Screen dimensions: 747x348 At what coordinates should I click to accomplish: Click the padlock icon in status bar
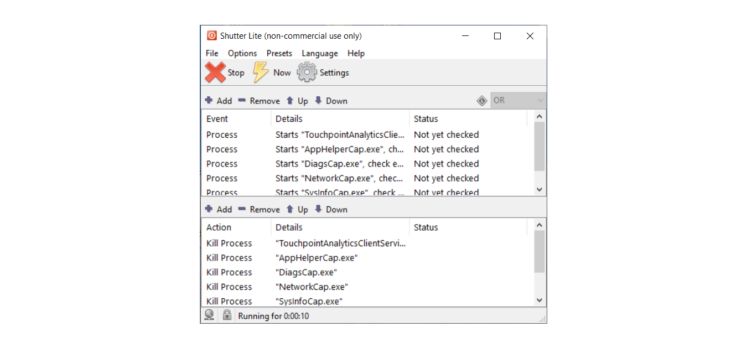point(227,315)
